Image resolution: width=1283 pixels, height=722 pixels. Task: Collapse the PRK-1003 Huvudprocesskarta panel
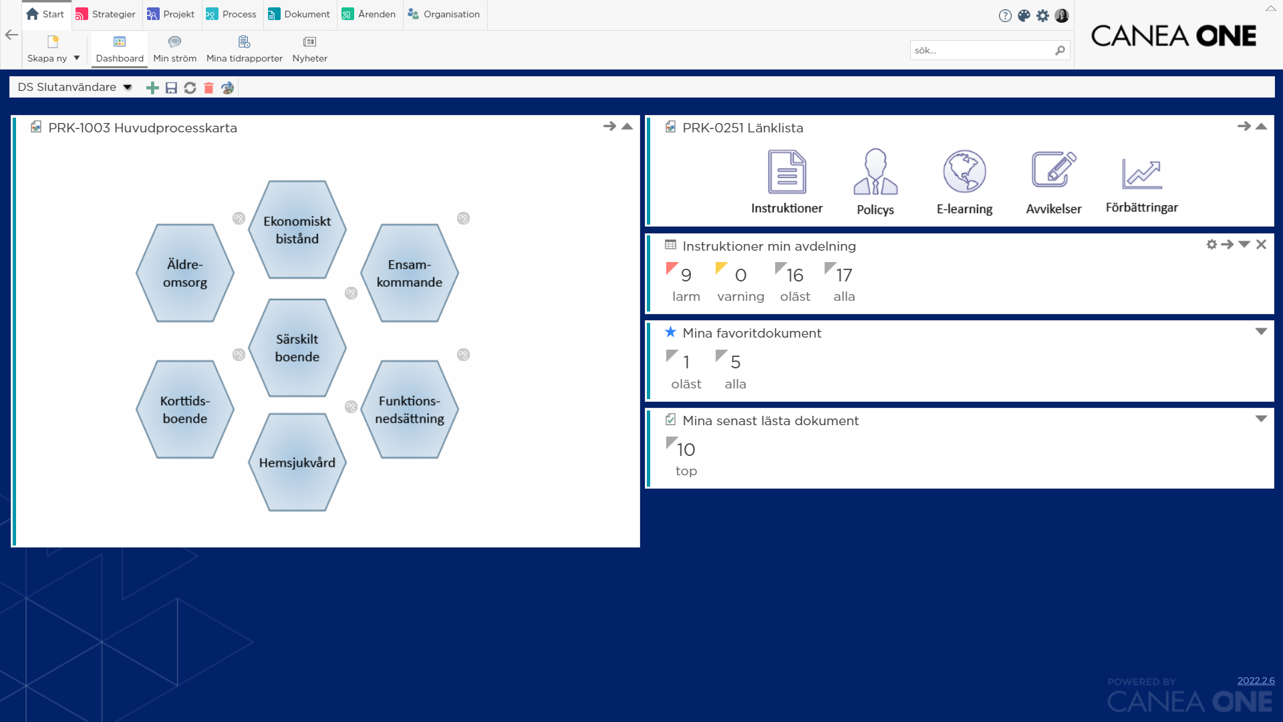(627, 126)
